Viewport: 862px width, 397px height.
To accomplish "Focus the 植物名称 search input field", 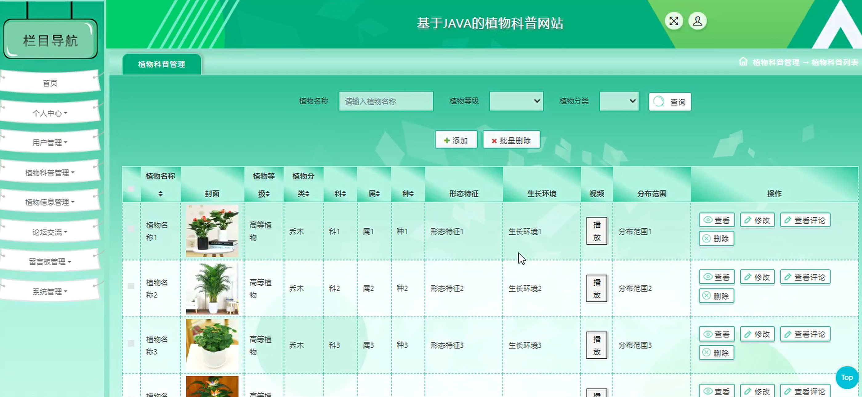I will (x=386, y=101).
